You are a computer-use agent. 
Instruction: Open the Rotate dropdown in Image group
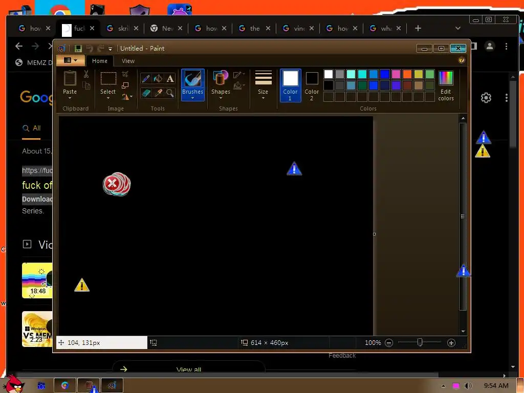tap(127, 97)
